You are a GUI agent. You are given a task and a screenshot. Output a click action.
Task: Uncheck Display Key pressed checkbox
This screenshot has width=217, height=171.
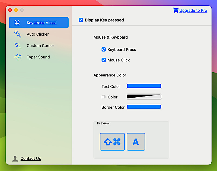81,20
